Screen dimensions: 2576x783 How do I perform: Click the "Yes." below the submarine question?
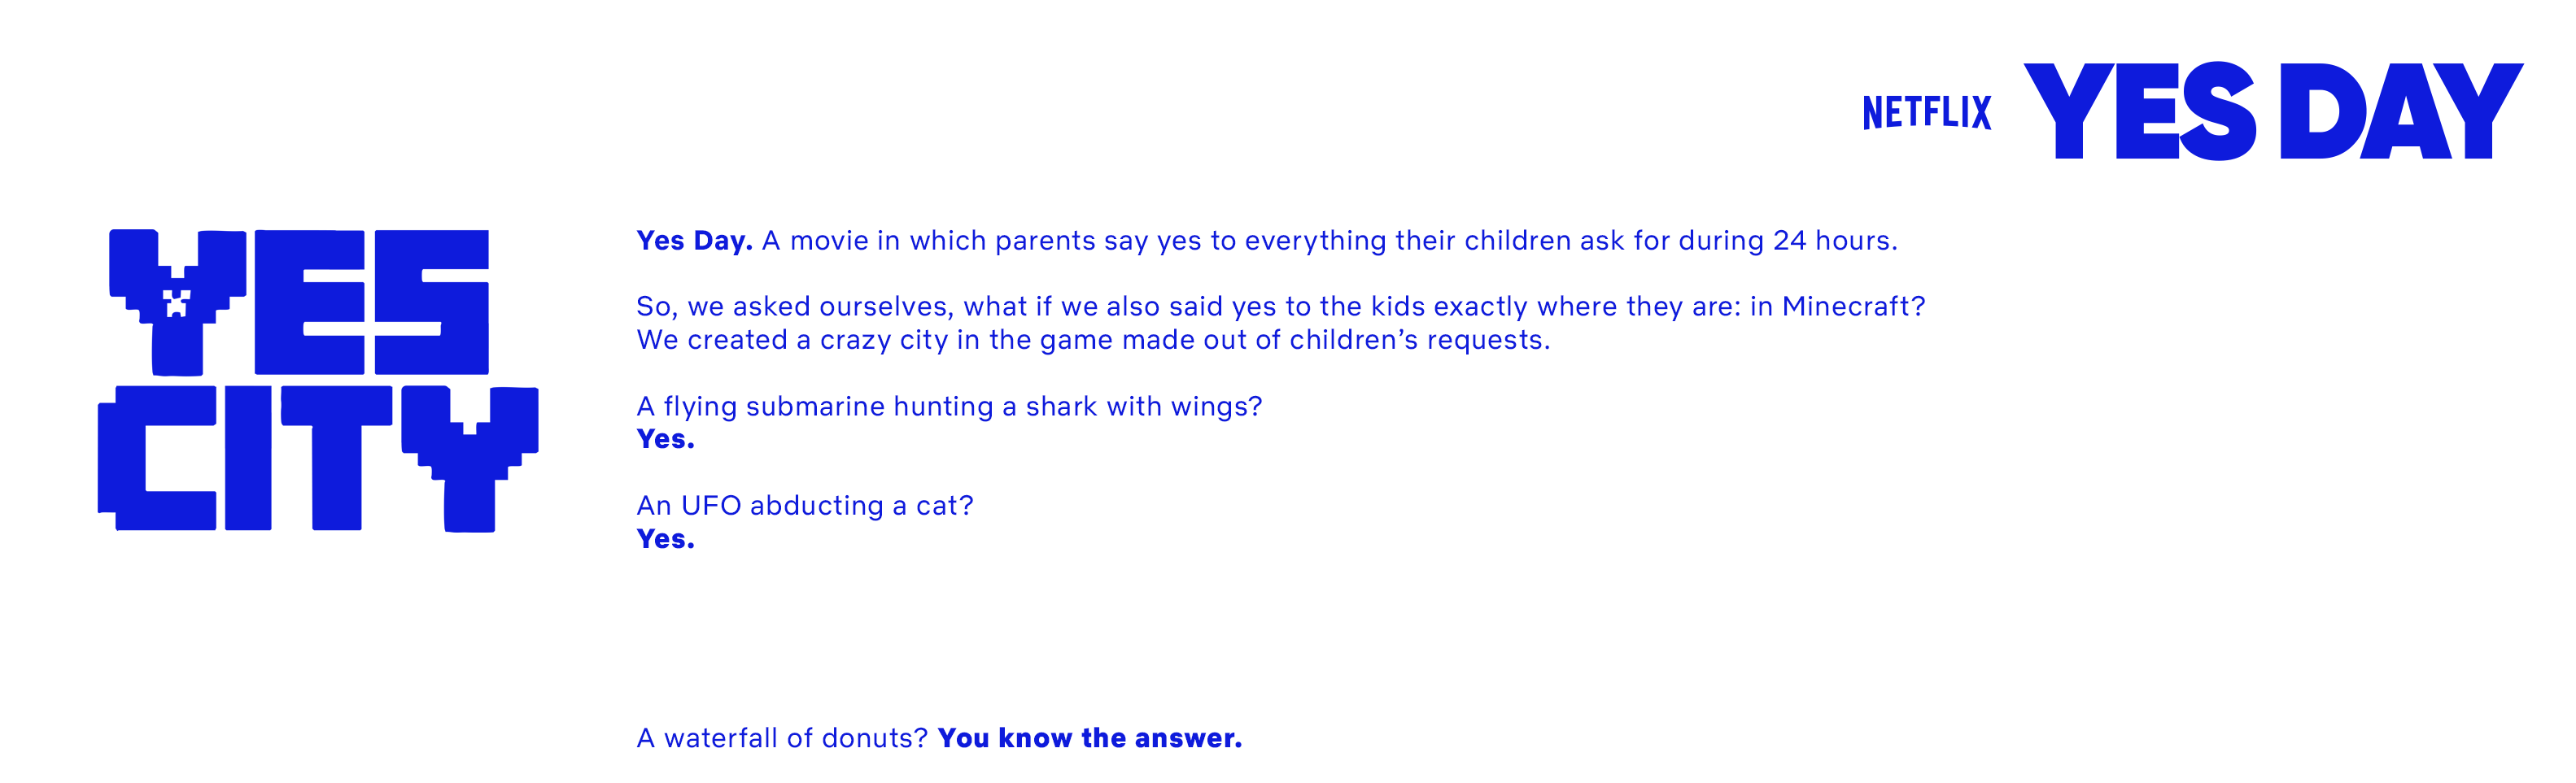point(665,439)
